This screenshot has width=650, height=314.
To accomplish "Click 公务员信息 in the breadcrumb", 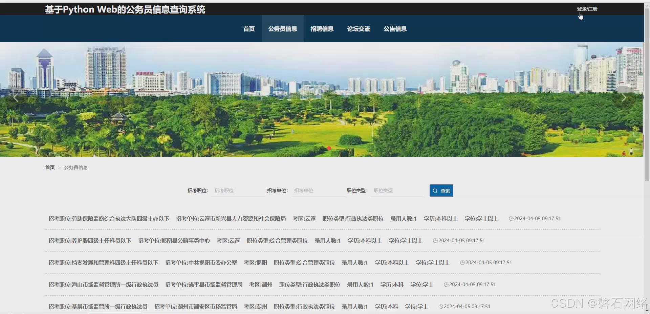I will click(x=75, y=167).
